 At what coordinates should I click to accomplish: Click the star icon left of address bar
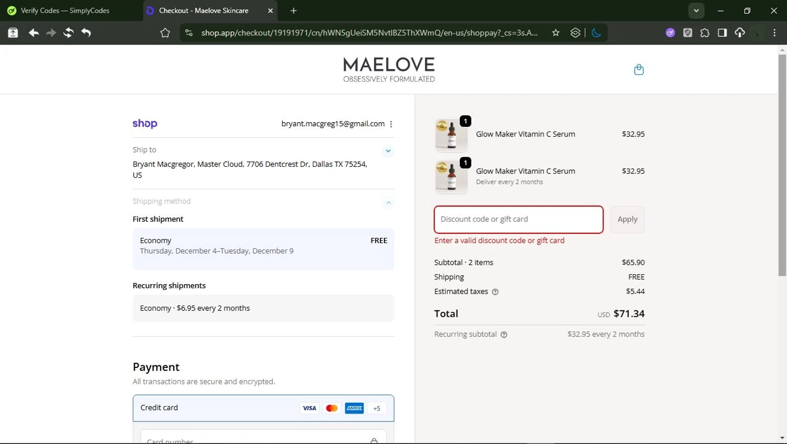coord(165,33)
